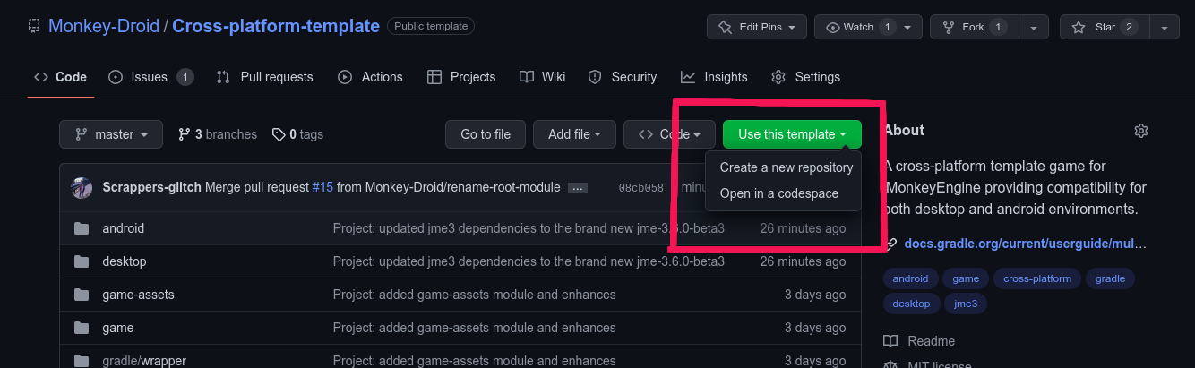This screenshot has width=1195, height=368.
Task: Click the Go to file button
Action: pos(486,134)
